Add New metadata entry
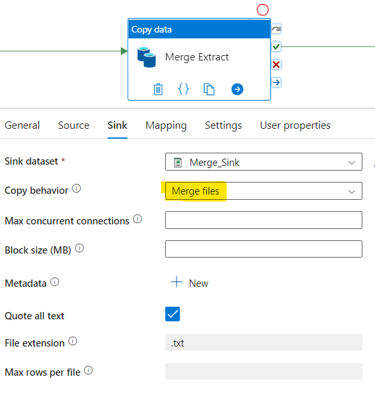Viewport: 375px width, 395px height. point(190,283)
